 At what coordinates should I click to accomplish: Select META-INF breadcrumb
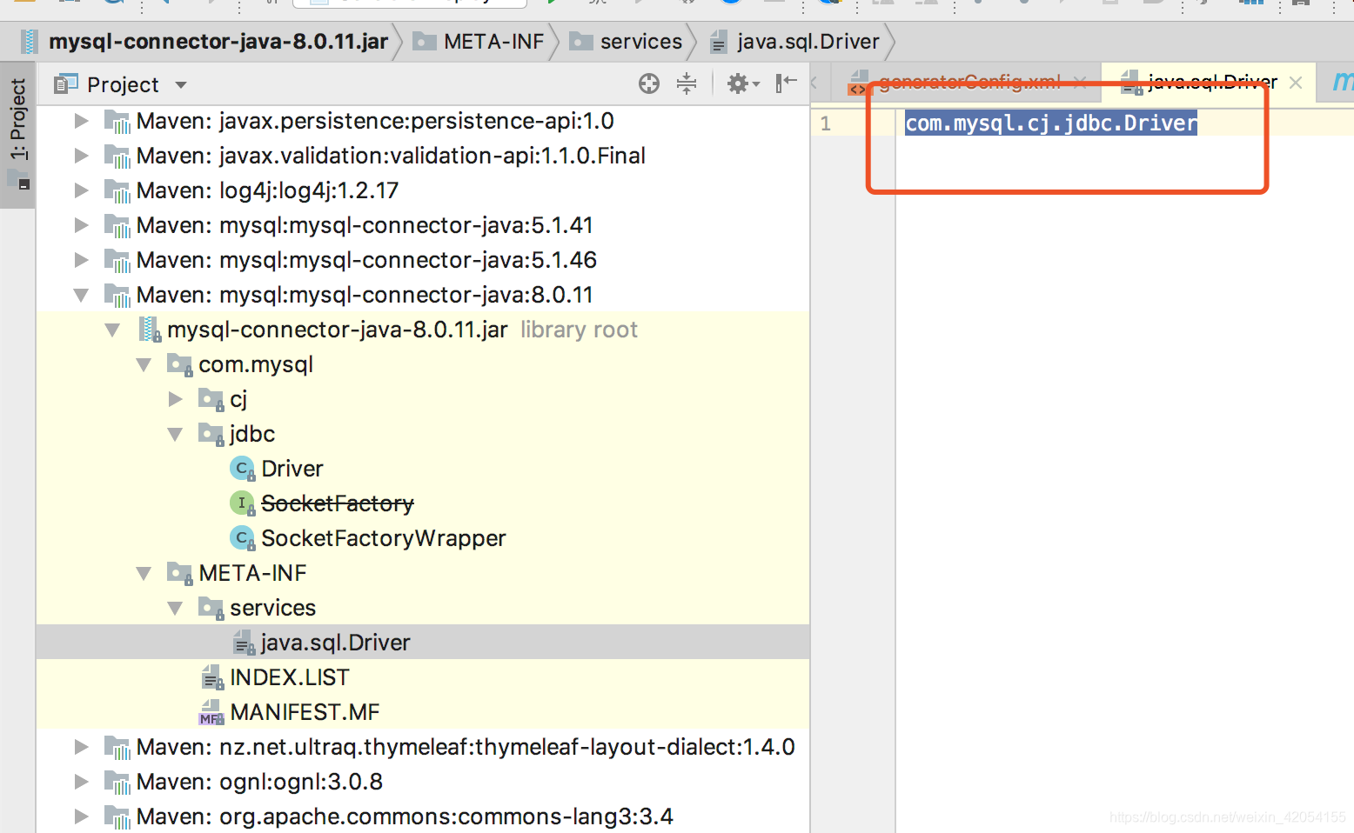click(x=493, y=42)
